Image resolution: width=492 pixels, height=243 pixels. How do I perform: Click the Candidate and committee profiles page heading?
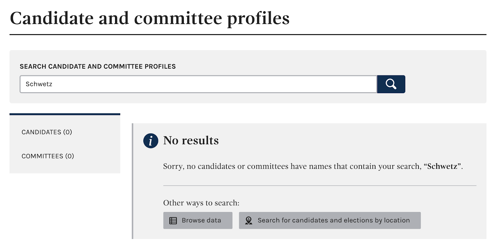(150, 18)
